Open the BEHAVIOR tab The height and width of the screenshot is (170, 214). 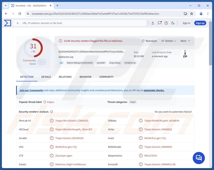coord(85,77)
